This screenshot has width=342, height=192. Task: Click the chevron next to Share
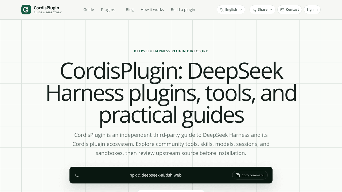[271, 10]
